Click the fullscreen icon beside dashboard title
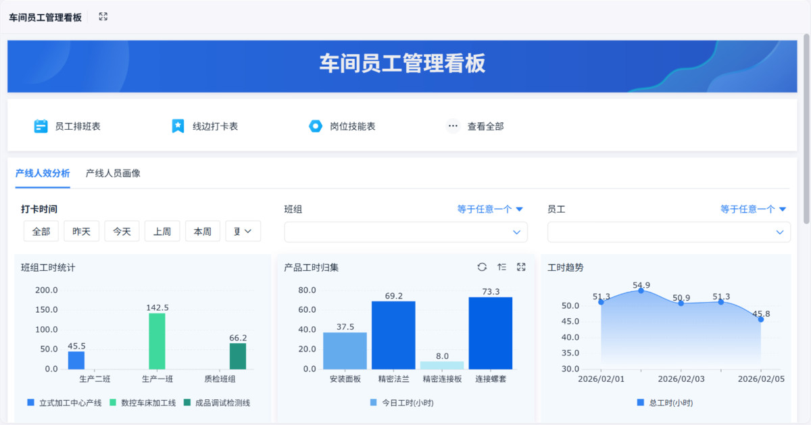The width and height of the screenshot is (811, 425). pos(103,17)
